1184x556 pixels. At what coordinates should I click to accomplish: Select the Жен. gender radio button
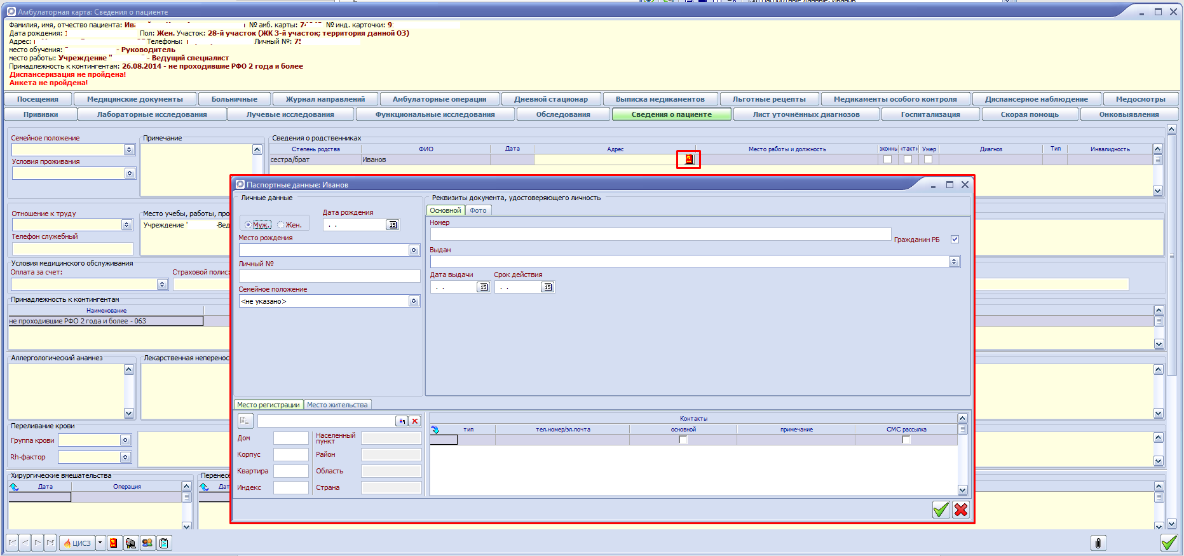pyautogui.click(x=281, y=225)
